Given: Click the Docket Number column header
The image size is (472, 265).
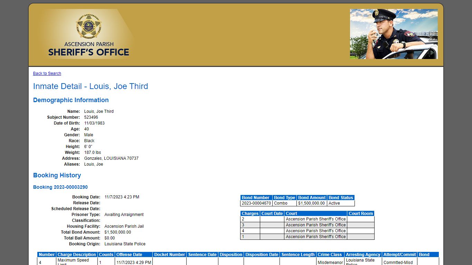Looking at the screenshot, I should 169,255.
